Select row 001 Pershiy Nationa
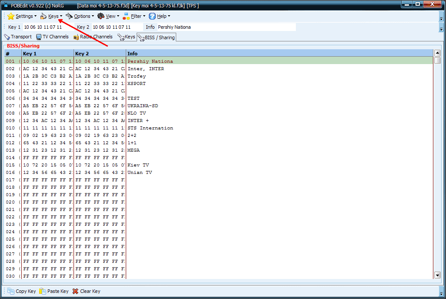The height and width of the screenshot is (299, 446). (x=218, y=61)
